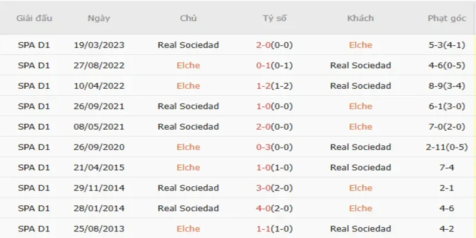Viewport: 476px width, 238px height.
Task: Click home team Elche in 21/04/2015 match
Action: pos(188,167)
